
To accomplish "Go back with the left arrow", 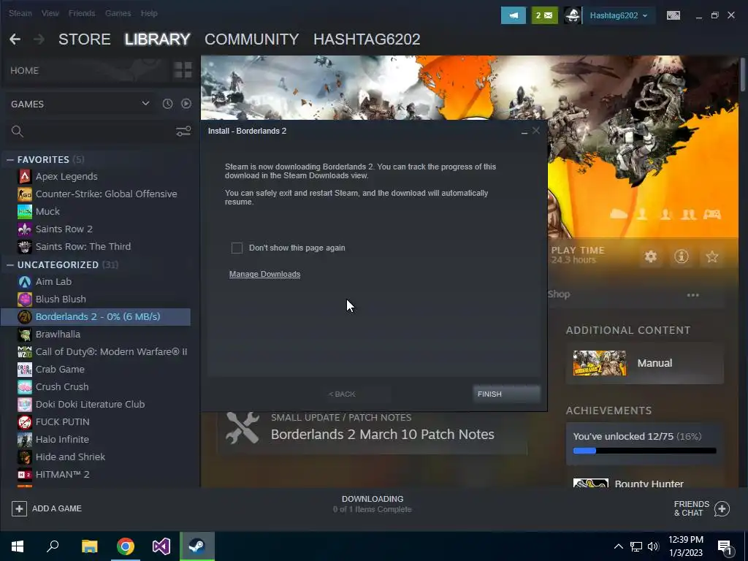I will coord(15,39).
